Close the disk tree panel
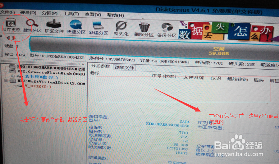This screenshot has height=164, width=279. click(x=83, y=64)
